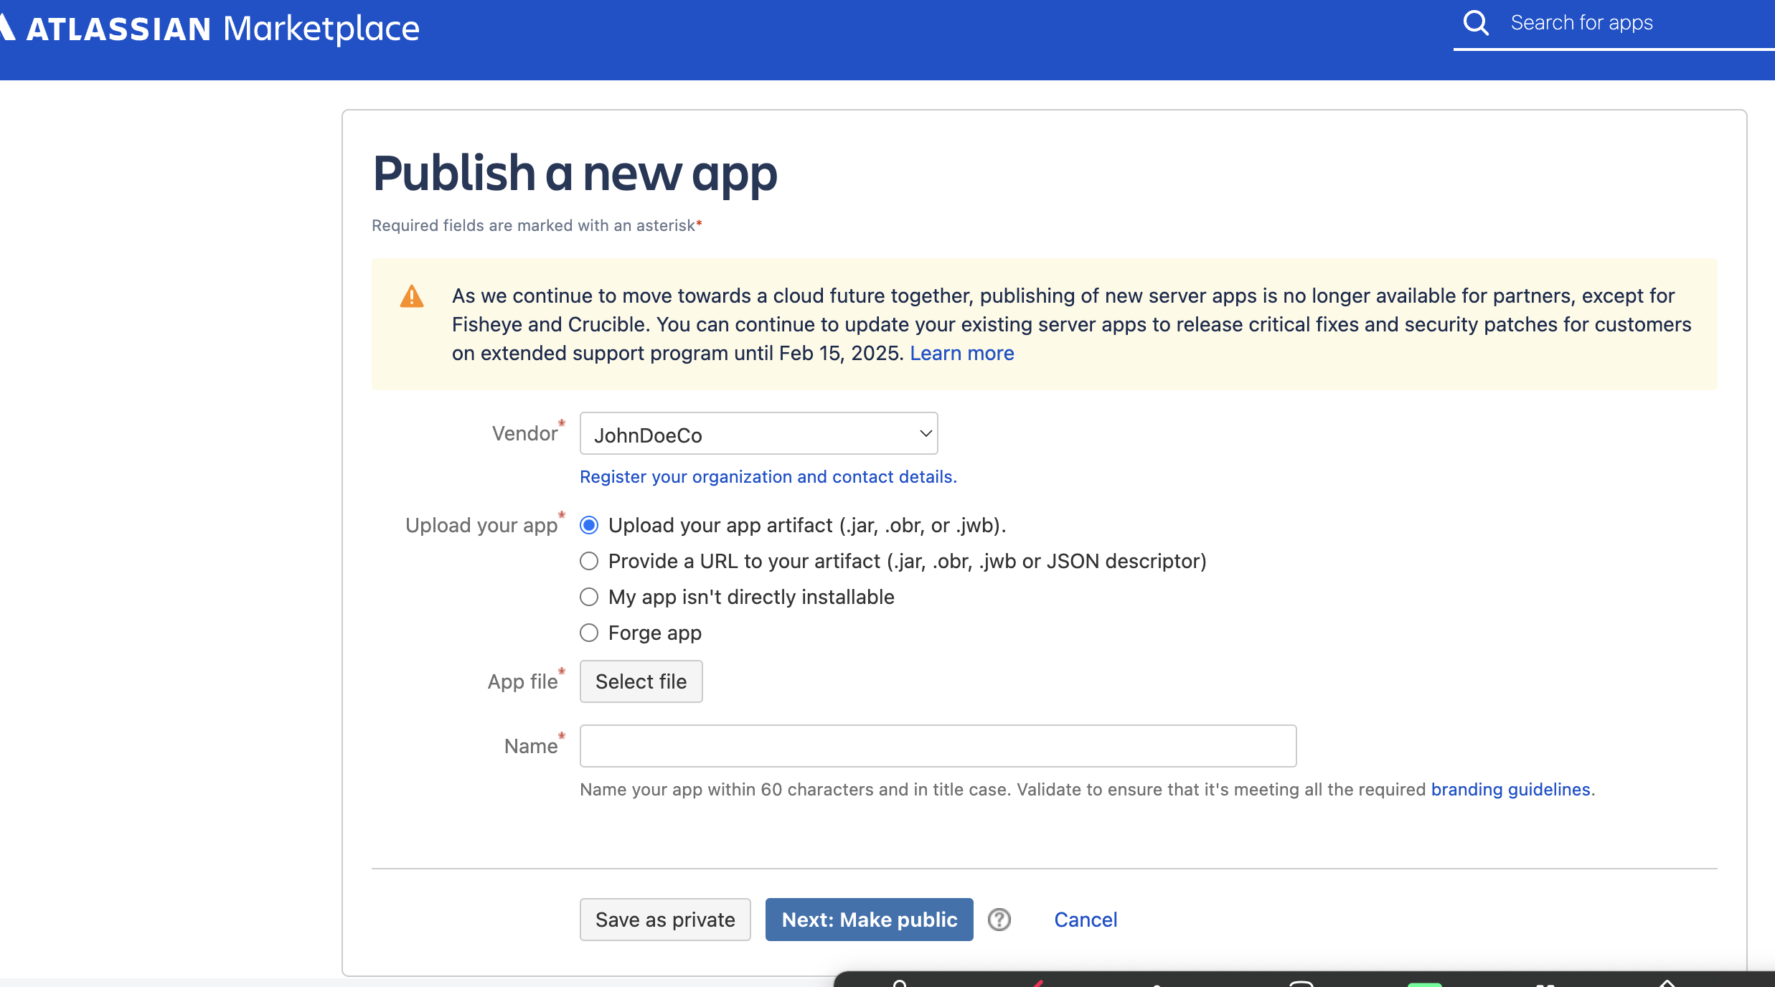Click the search magnifier icon
This screenshot has height=987, width=1775.
[x=1476, y=23]
